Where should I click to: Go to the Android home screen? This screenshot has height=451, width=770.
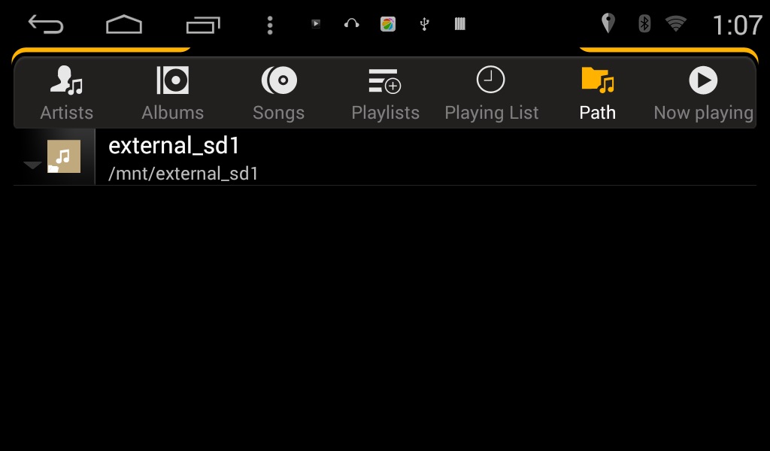click(x=124, y=25)
